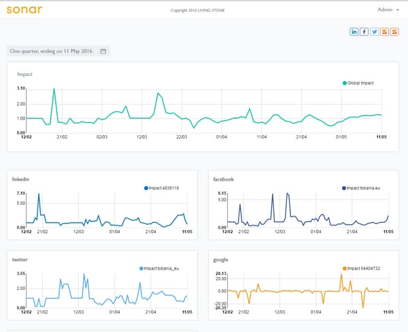The image size is (408, 332).
Task: Click the last orange analytics icon in the channel row
Action: tap(394, 32)
